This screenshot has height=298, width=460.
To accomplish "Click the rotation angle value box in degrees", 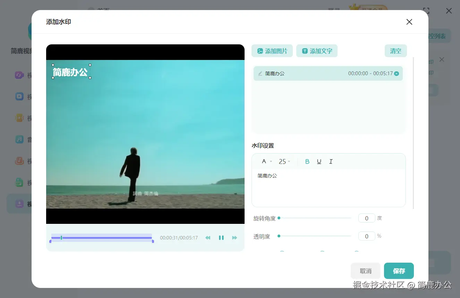I will [x=367, y=218].
